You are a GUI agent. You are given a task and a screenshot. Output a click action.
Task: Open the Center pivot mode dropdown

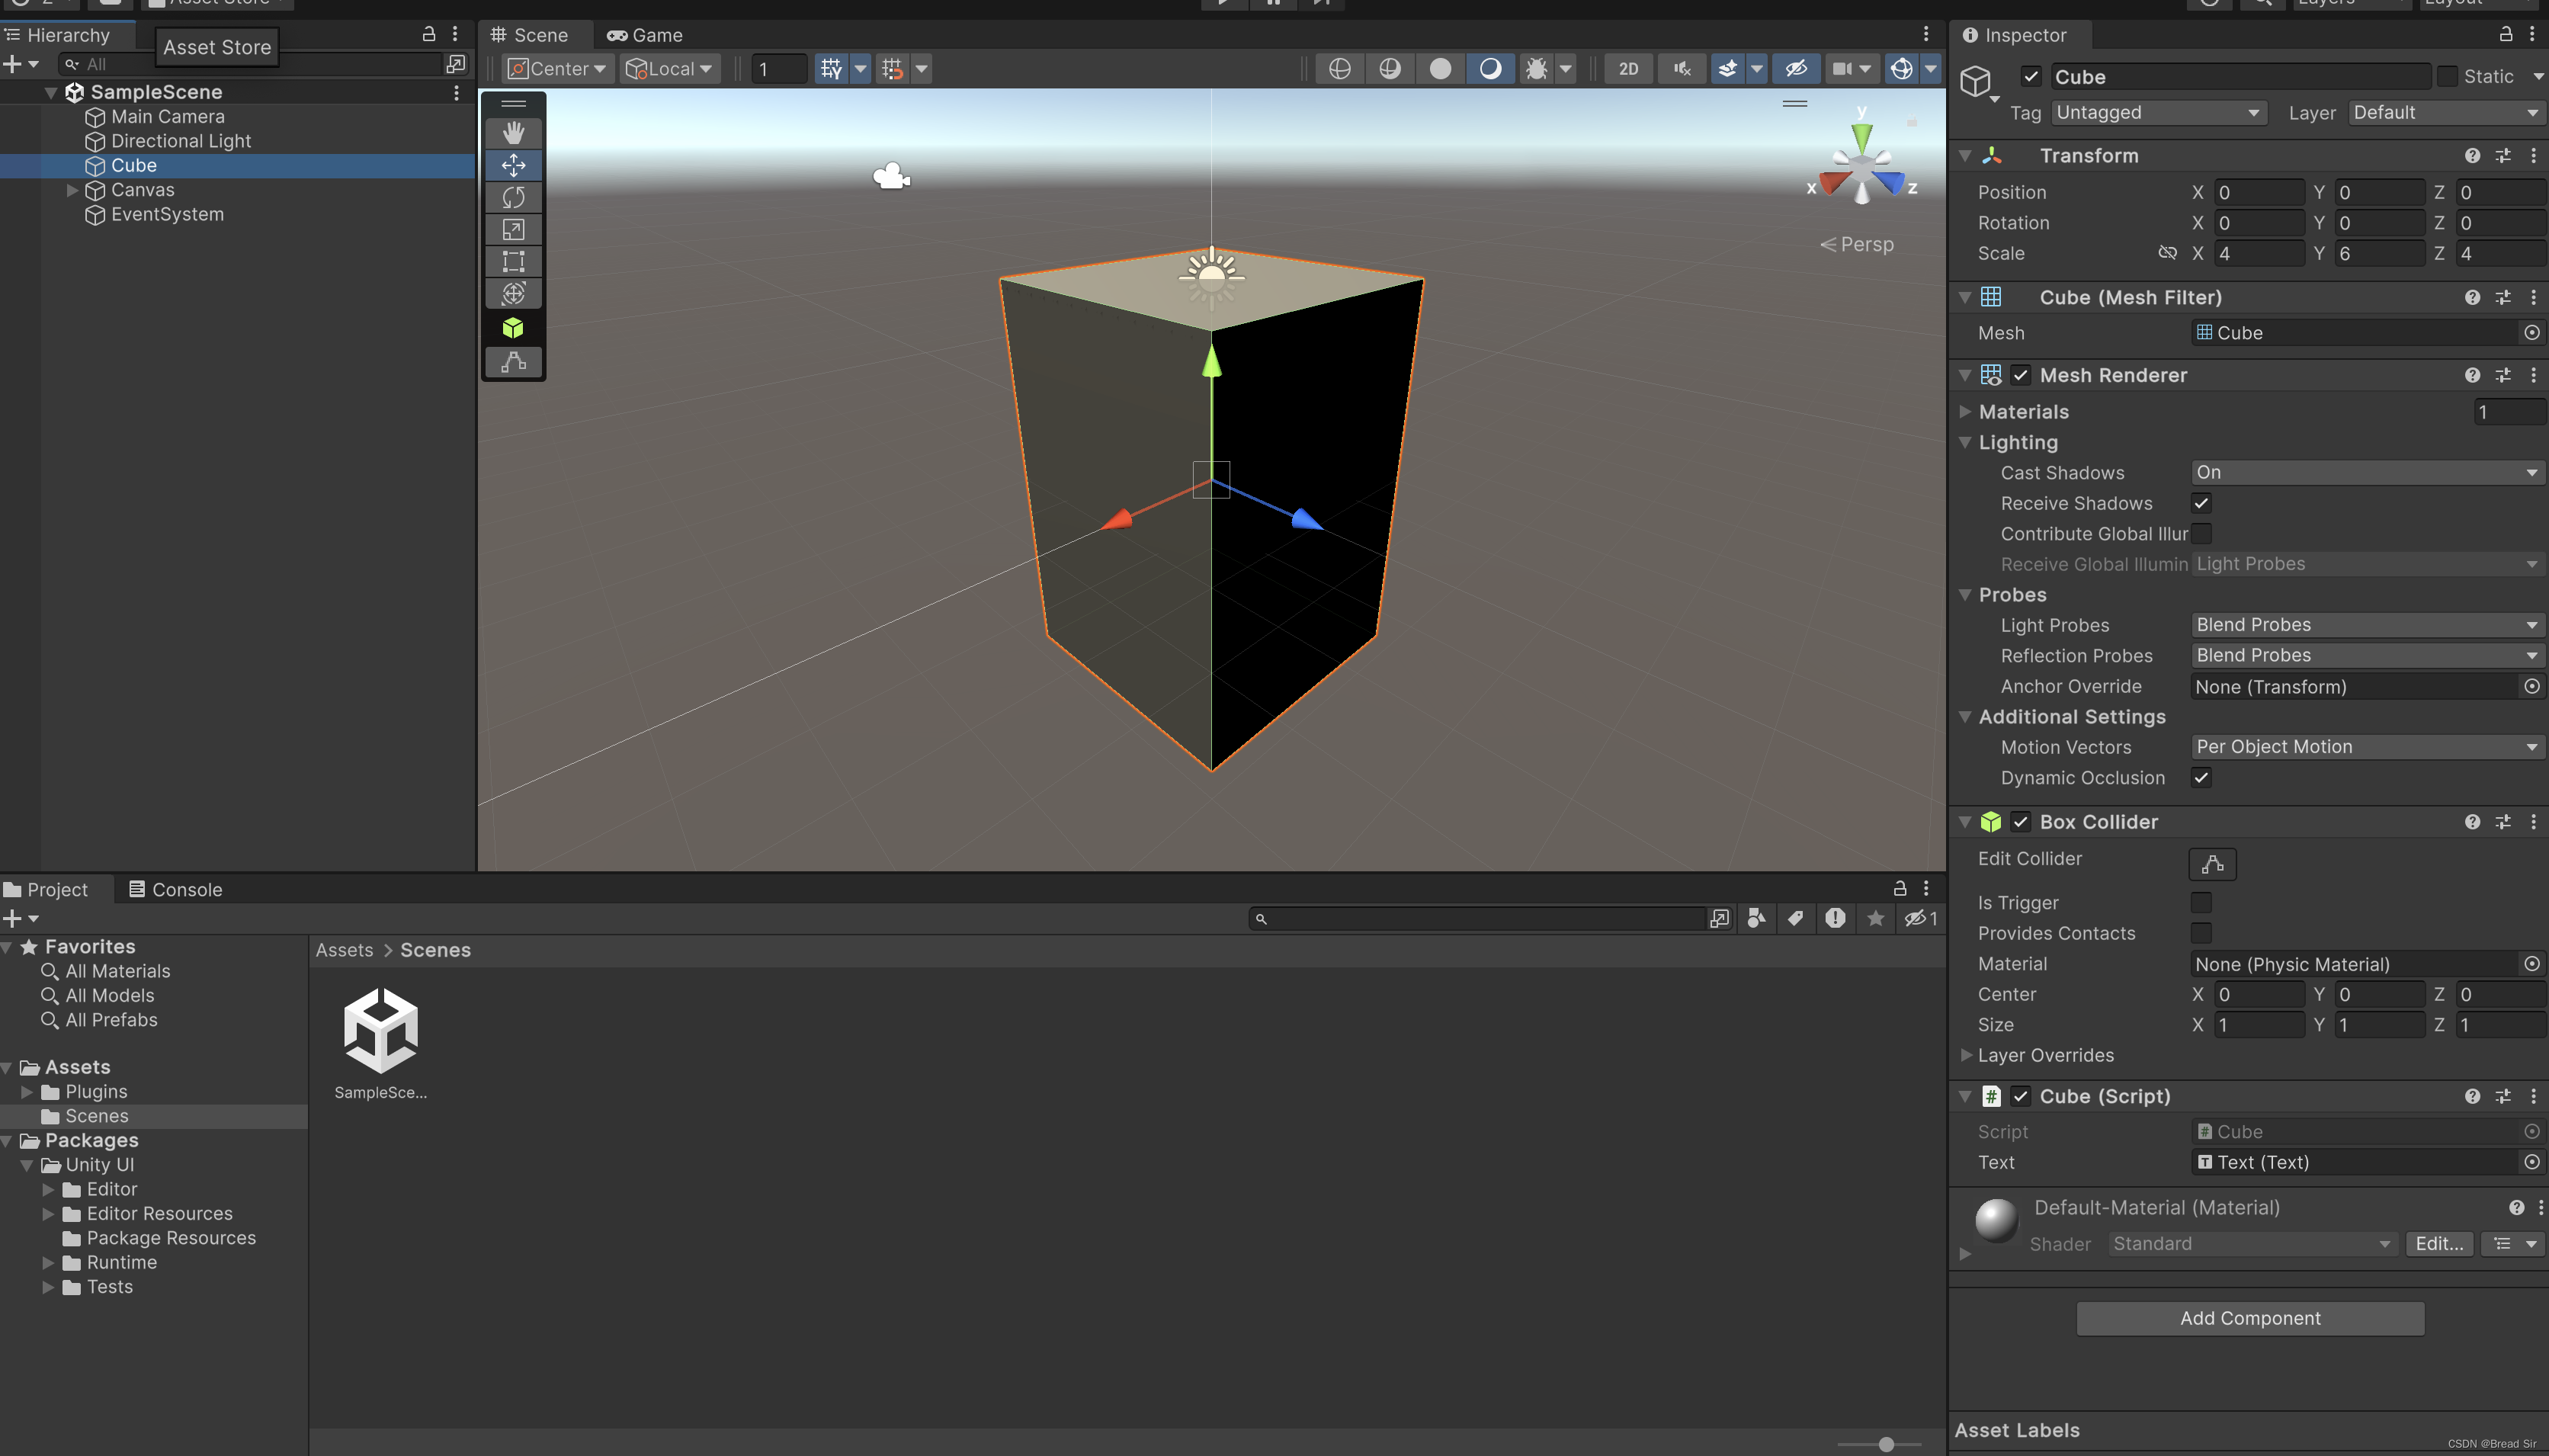(x=559, y=68)
